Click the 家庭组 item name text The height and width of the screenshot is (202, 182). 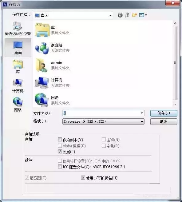[x=57, y=45]
